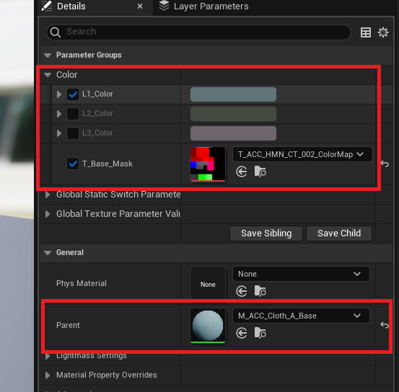Expand Global Static Switch Parameter Values

[48, 195]
